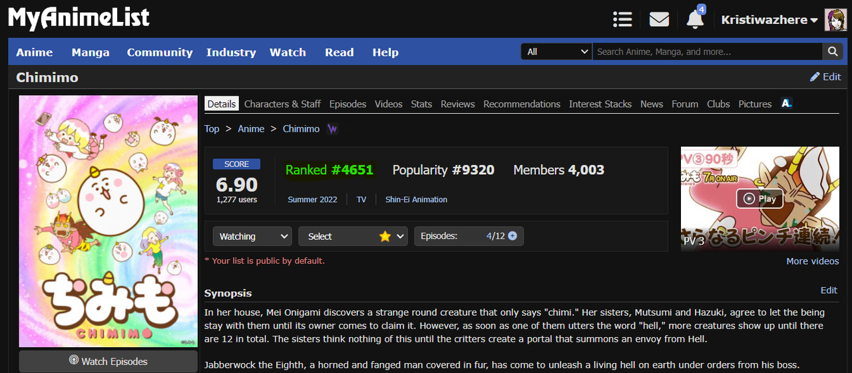Switch to the Forum tab
The image size is (852, 373).
click(x=685, y=104)
